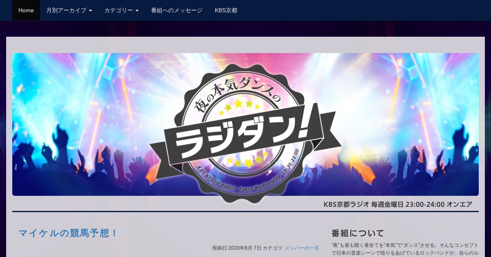The width and height of the screenshot is (491, 257).
Task: Expand the 月別アーカイブ dropdown menu
Action: click(69, 10)
